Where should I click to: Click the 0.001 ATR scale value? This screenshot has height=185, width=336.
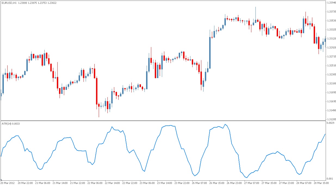[330, 179]
